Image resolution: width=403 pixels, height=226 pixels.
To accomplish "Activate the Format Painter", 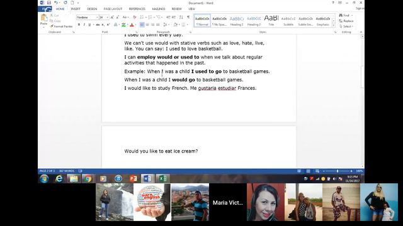I will [62, 26].
